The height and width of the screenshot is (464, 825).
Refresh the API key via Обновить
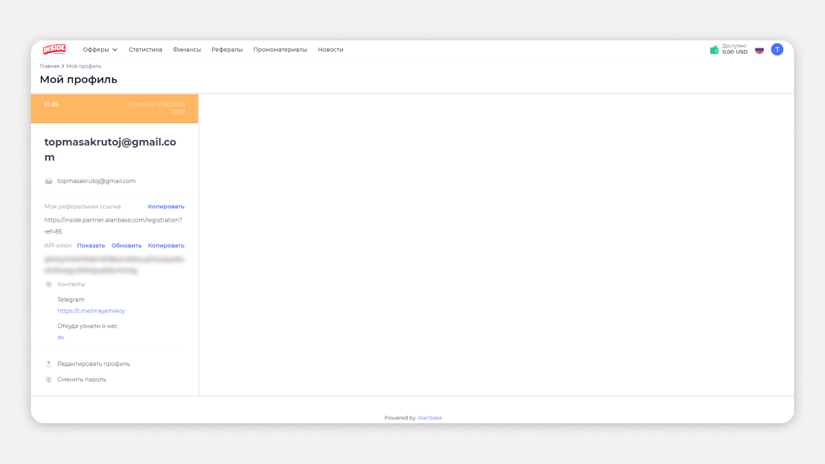click(126, 246)
